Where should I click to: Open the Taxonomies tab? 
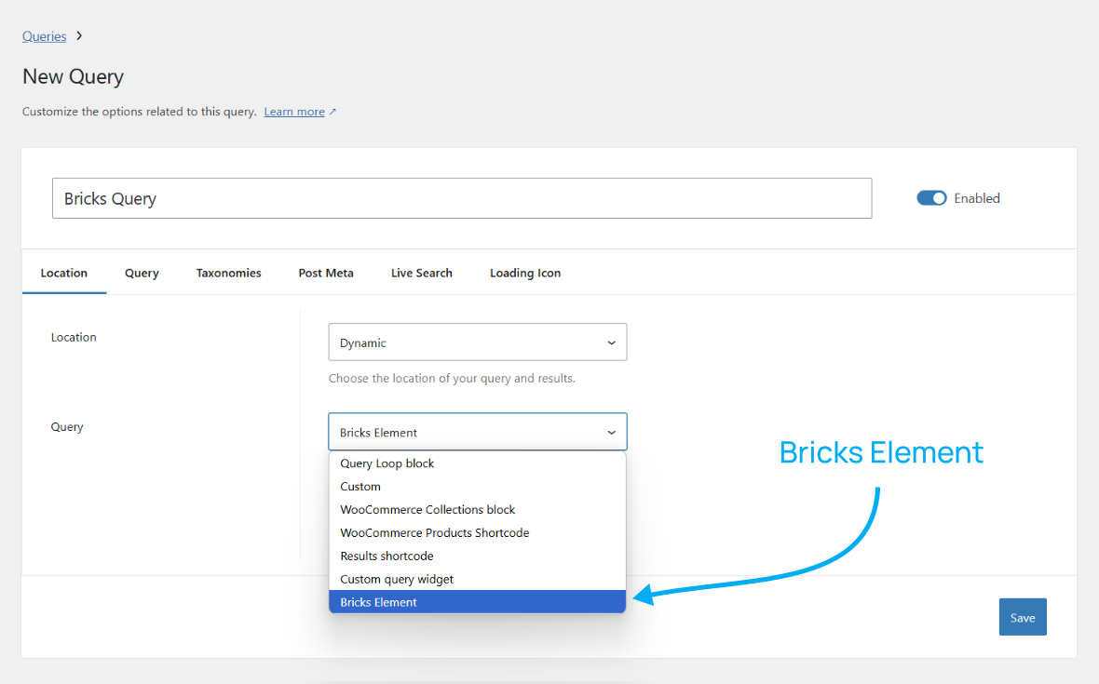228,273
